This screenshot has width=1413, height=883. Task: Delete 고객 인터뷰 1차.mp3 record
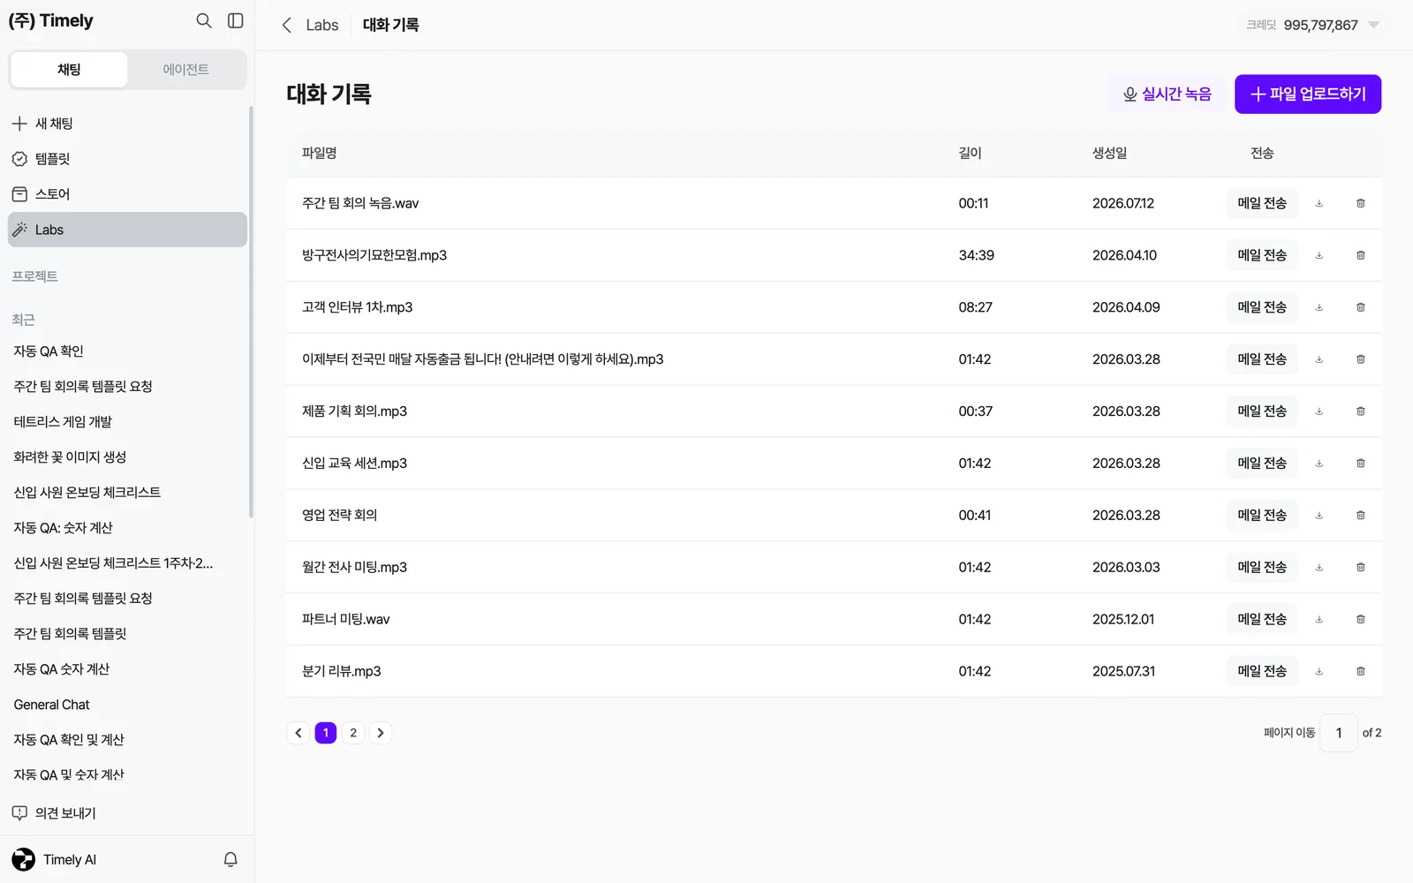pos(1361,307)
